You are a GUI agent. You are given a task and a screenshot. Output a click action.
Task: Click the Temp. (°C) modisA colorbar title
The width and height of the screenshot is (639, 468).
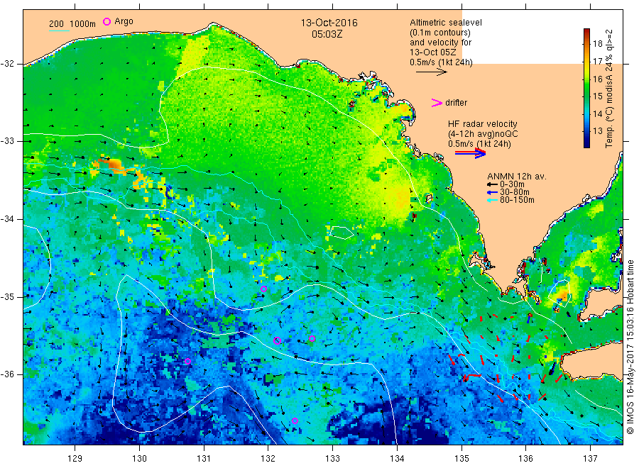[x=609, y=89]
